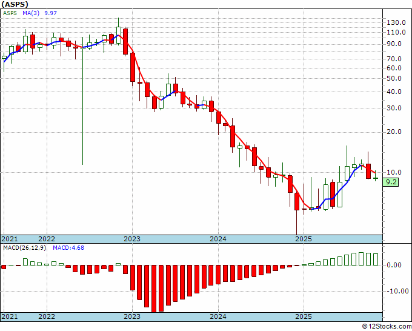
Task: Click the green ASPS legend label
Action: tap(10, 13)
